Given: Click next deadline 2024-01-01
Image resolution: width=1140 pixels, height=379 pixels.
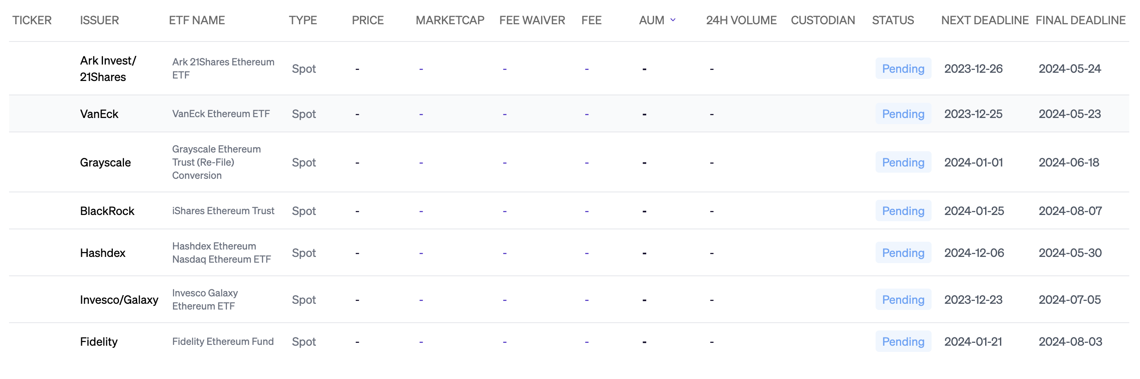Looking at the screenshot, I should tap(973, 162).
